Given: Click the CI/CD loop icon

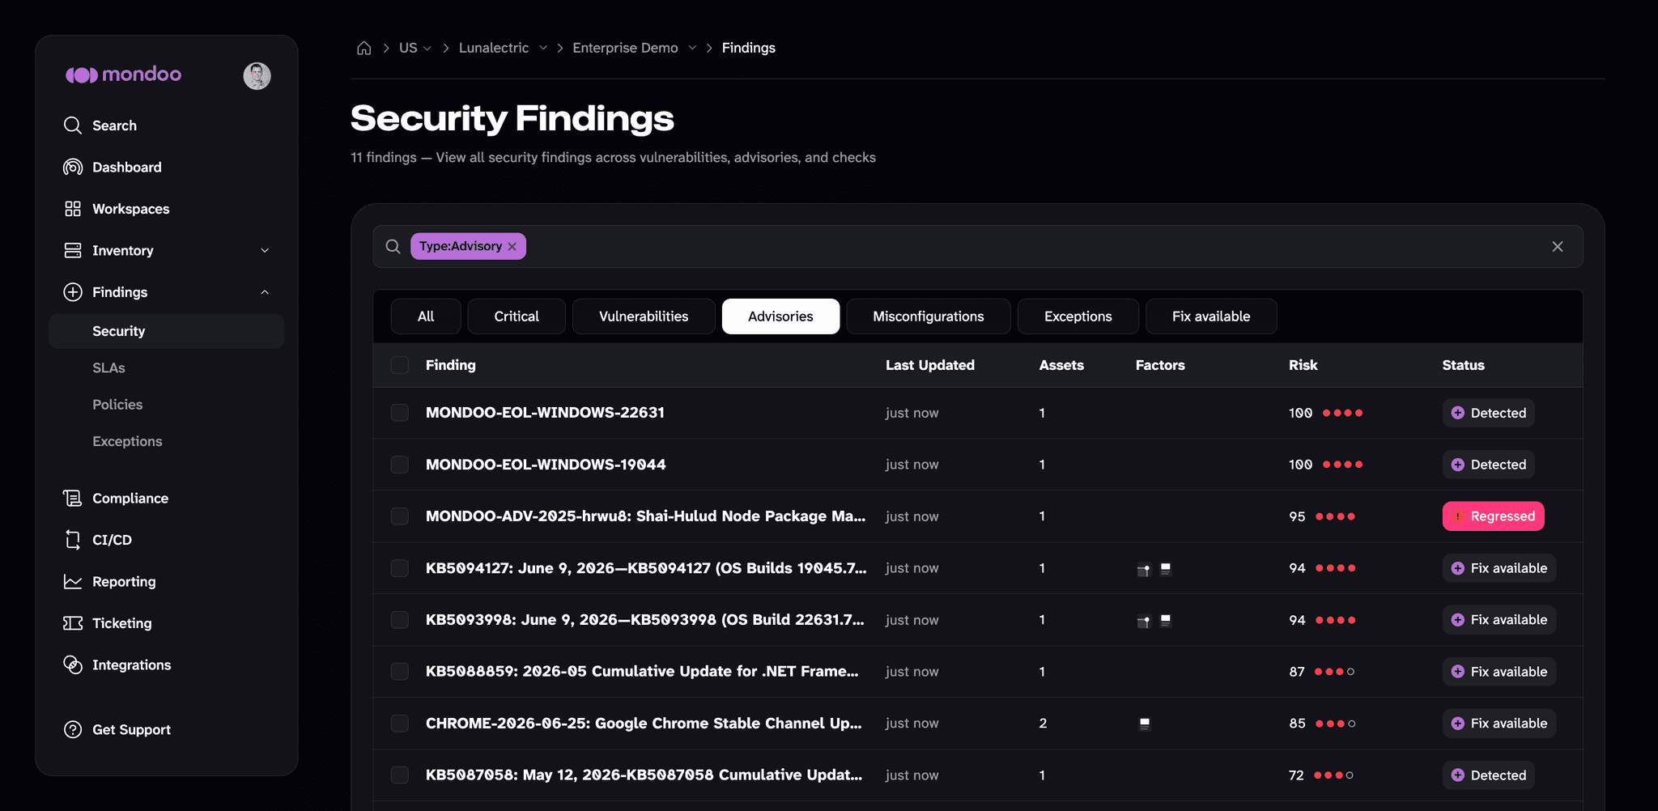Looking at the screenshot, I should 73,540.
